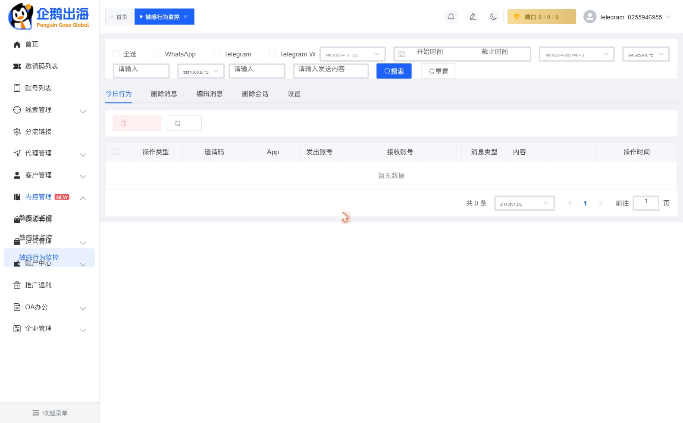Click the calendar icon in date range

(x=401, y=54)
